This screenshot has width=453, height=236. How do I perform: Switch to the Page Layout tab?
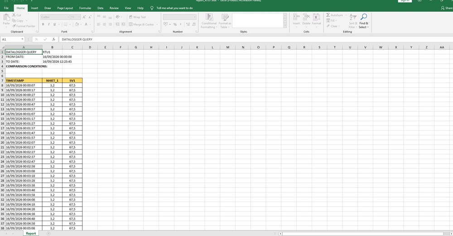pyautogui.click(x=65, y=8)
